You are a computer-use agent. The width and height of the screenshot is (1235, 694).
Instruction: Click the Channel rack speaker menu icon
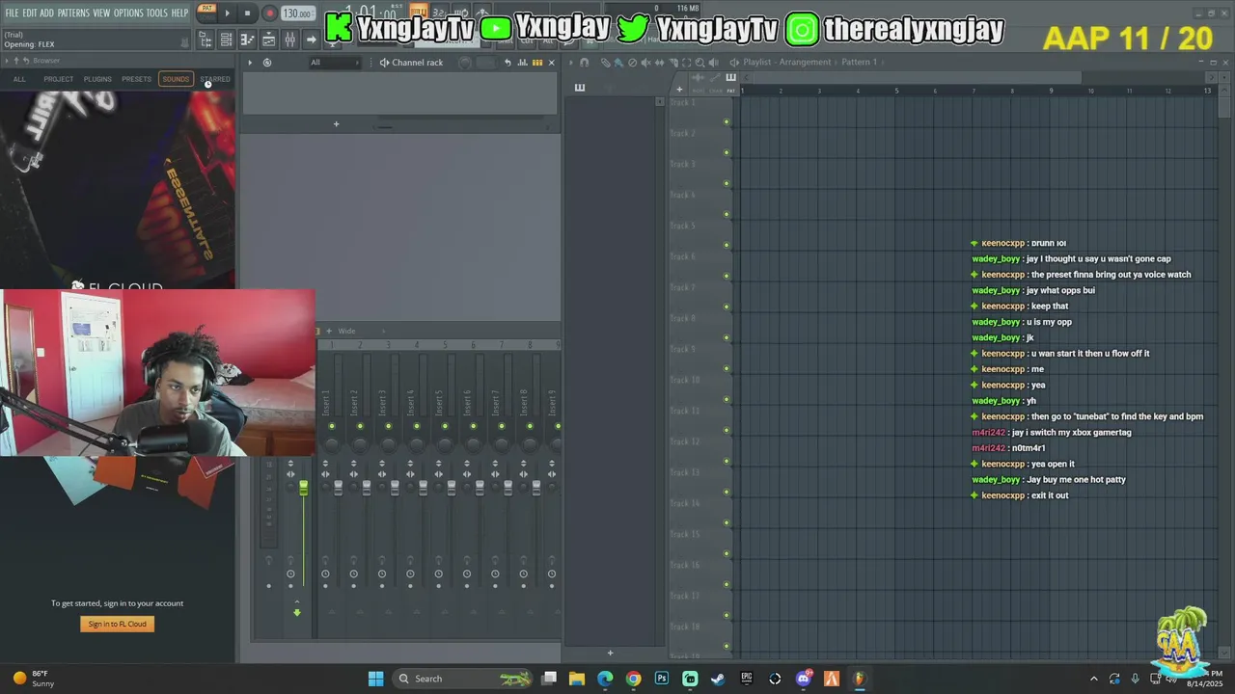tap(384, 63)
